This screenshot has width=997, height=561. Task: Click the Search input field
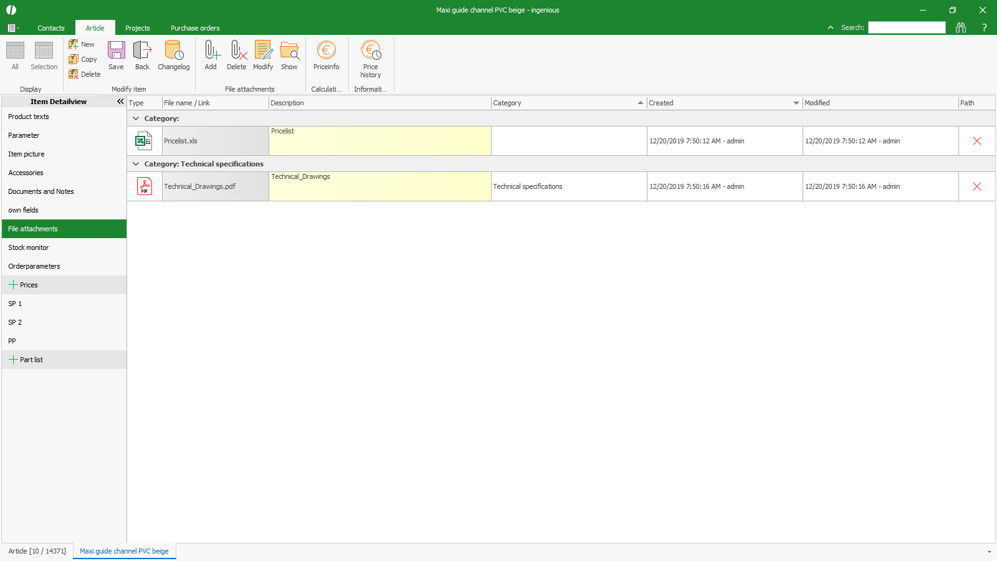pyautogui.click(x=906, y=27)
